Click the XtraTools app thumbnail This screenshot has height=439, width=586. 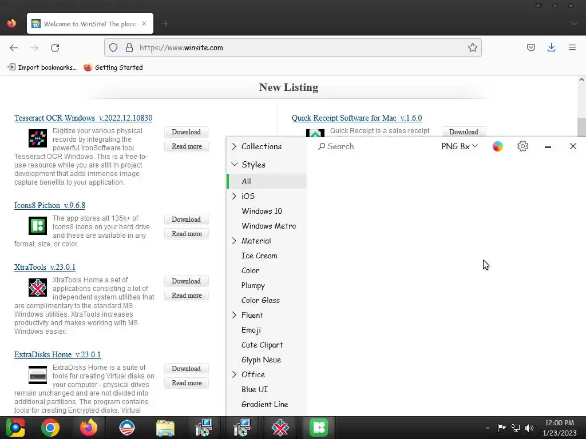point(38,288)
